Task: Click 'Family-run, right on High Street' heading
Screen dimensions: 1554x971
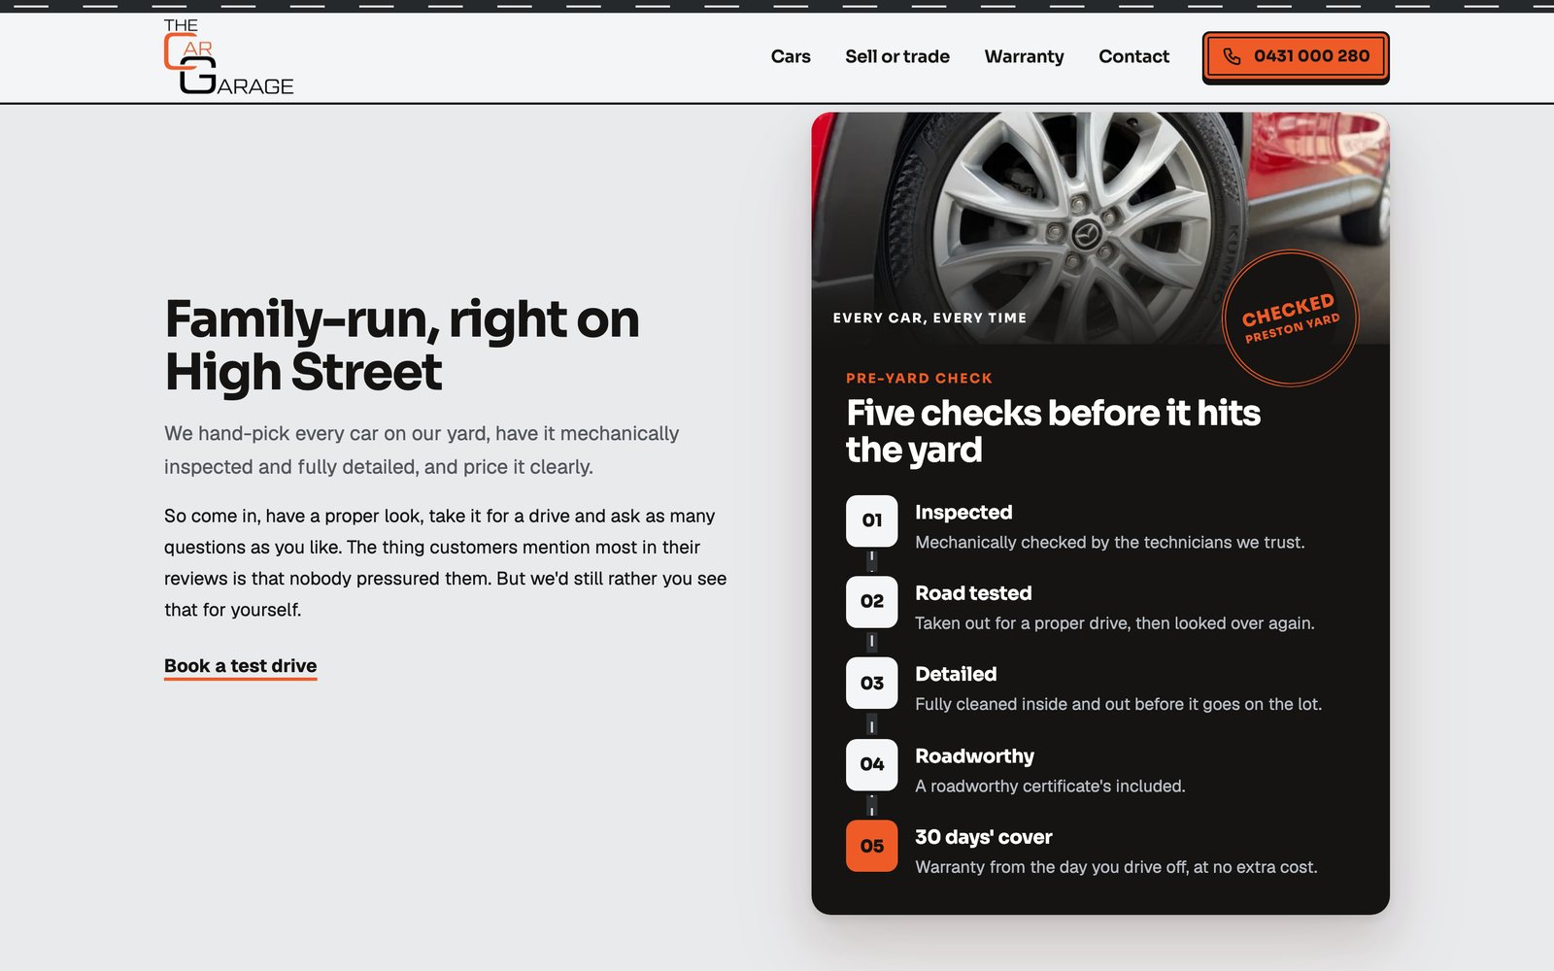Action: pyautogui.click(x=401, y=346)
